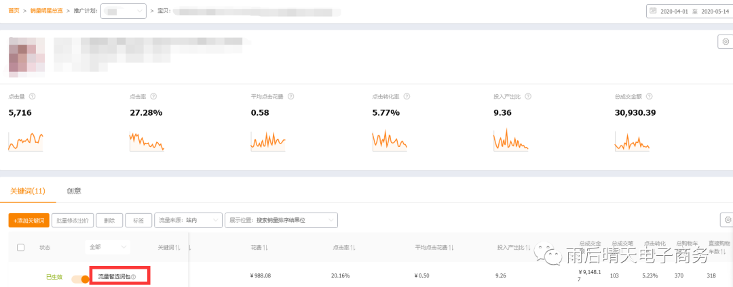
Task: Click help icon beside 流量智选词包
Action: (x=133, y=278)
